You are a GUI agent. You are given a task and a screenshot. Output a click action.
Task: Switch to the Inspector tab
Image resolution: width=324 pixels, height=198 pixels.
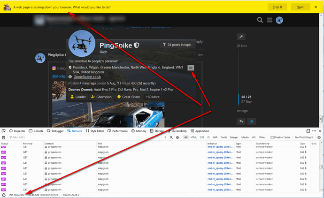(17, 131)
